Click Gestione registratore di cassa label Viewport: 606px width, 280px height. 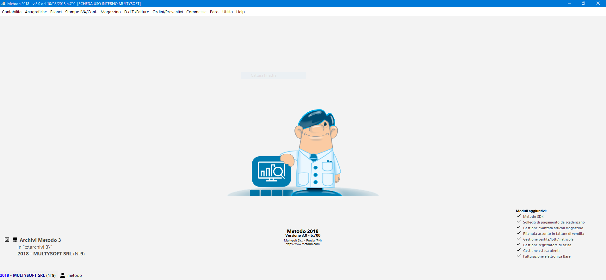pyautogui.click(x=547, y=245)
